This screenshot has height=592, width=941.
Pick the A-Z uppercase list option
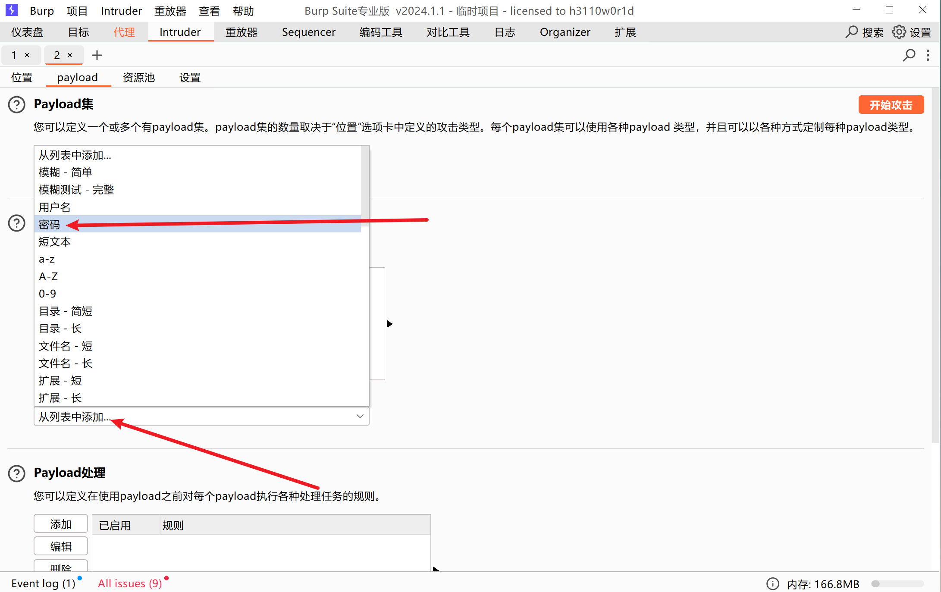tap(198, 276)
